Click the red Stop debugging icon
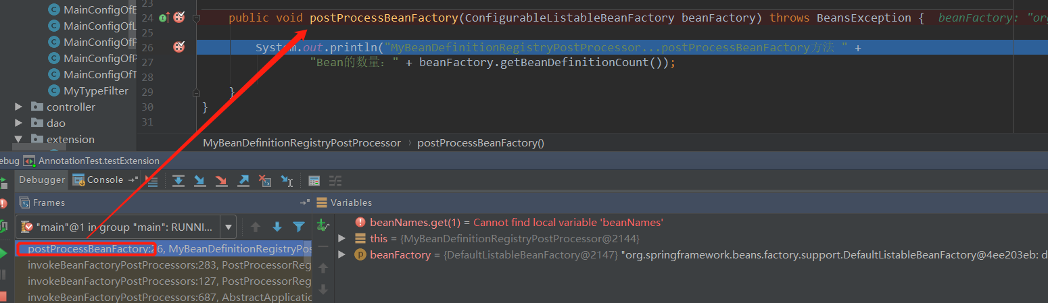 point(3,296)
